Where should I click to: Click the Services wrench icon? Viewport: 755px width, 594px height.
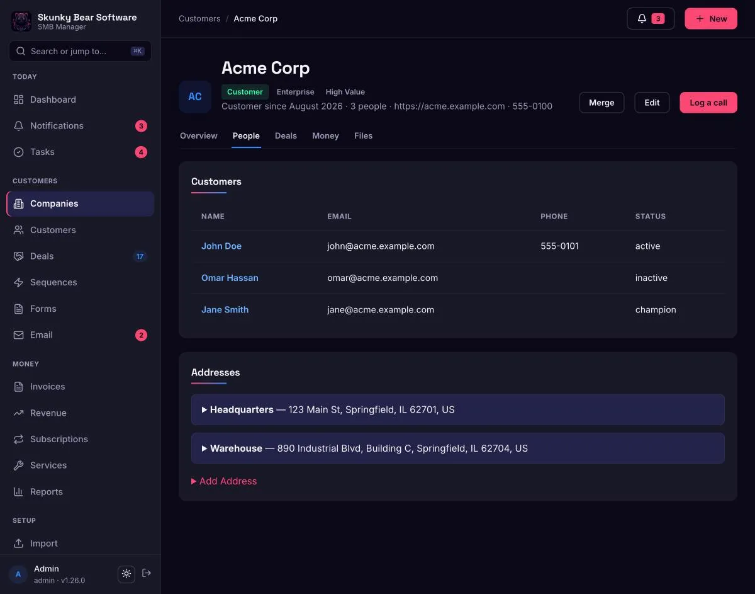coord(18,465)
